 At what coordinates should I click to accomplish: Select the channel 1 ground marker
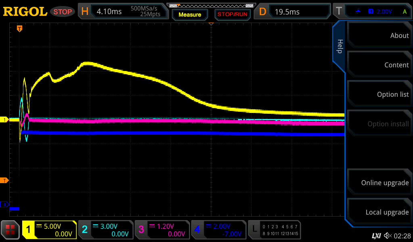pyautogui.click(x=5, y=120)
